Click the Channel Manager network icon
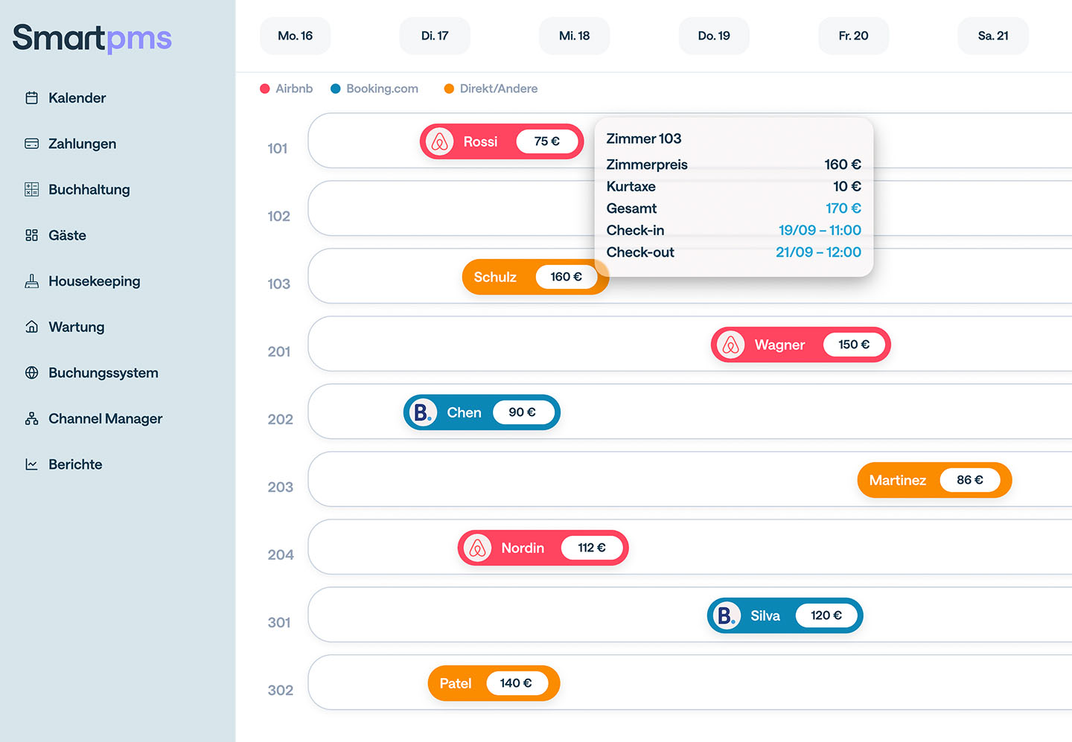 pos(31,419)
